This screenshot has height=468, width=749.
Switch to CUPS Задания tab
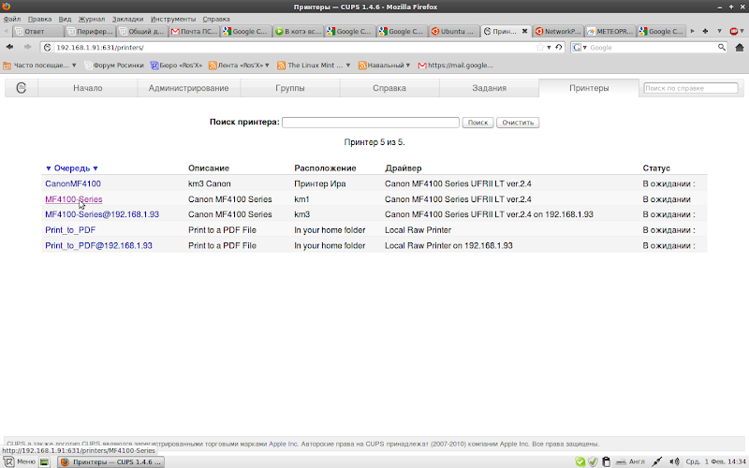(x=489, y=88)
